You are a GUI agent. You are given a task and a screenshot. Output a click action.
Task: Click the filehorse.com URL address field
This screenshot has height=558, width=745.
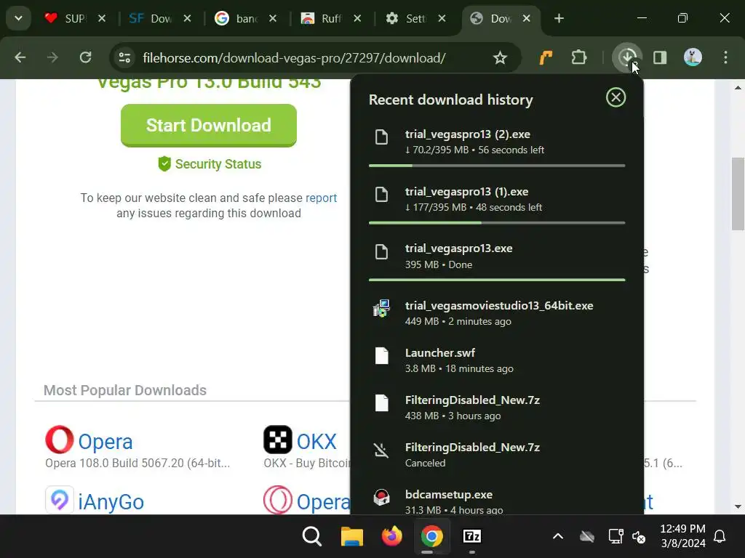click(295, 58)
